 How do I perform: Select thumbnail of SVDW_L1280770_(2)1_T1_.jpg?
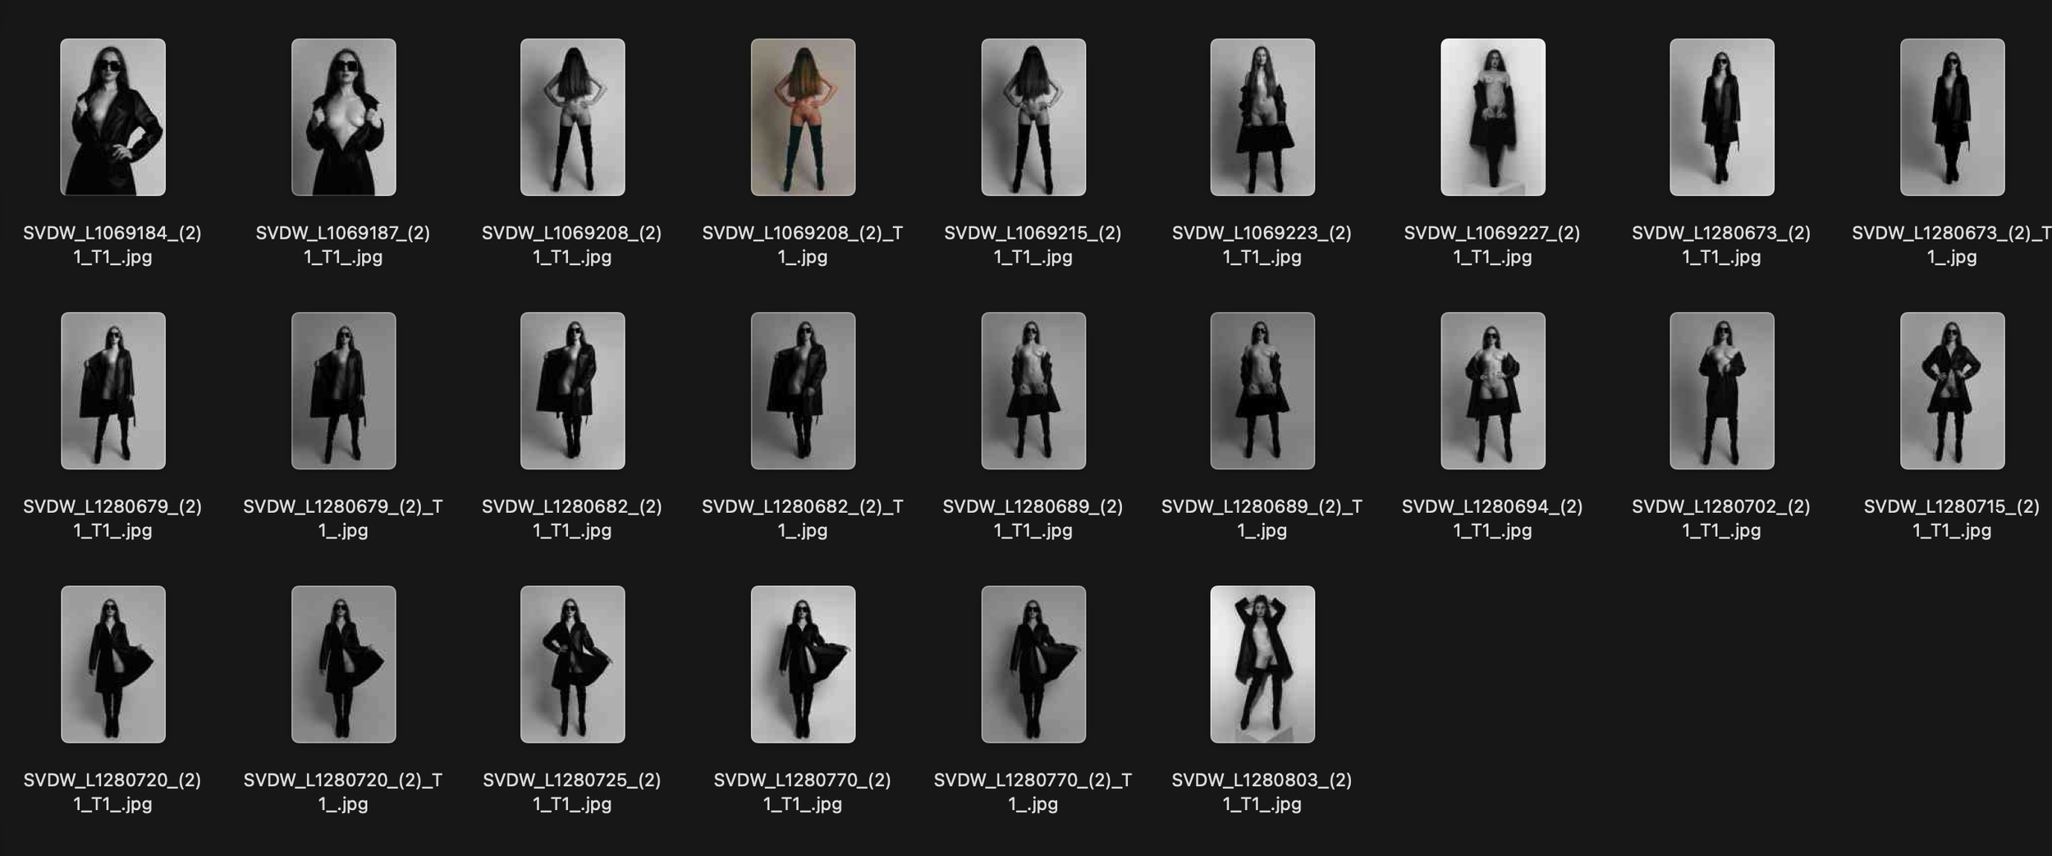point(803,664)
